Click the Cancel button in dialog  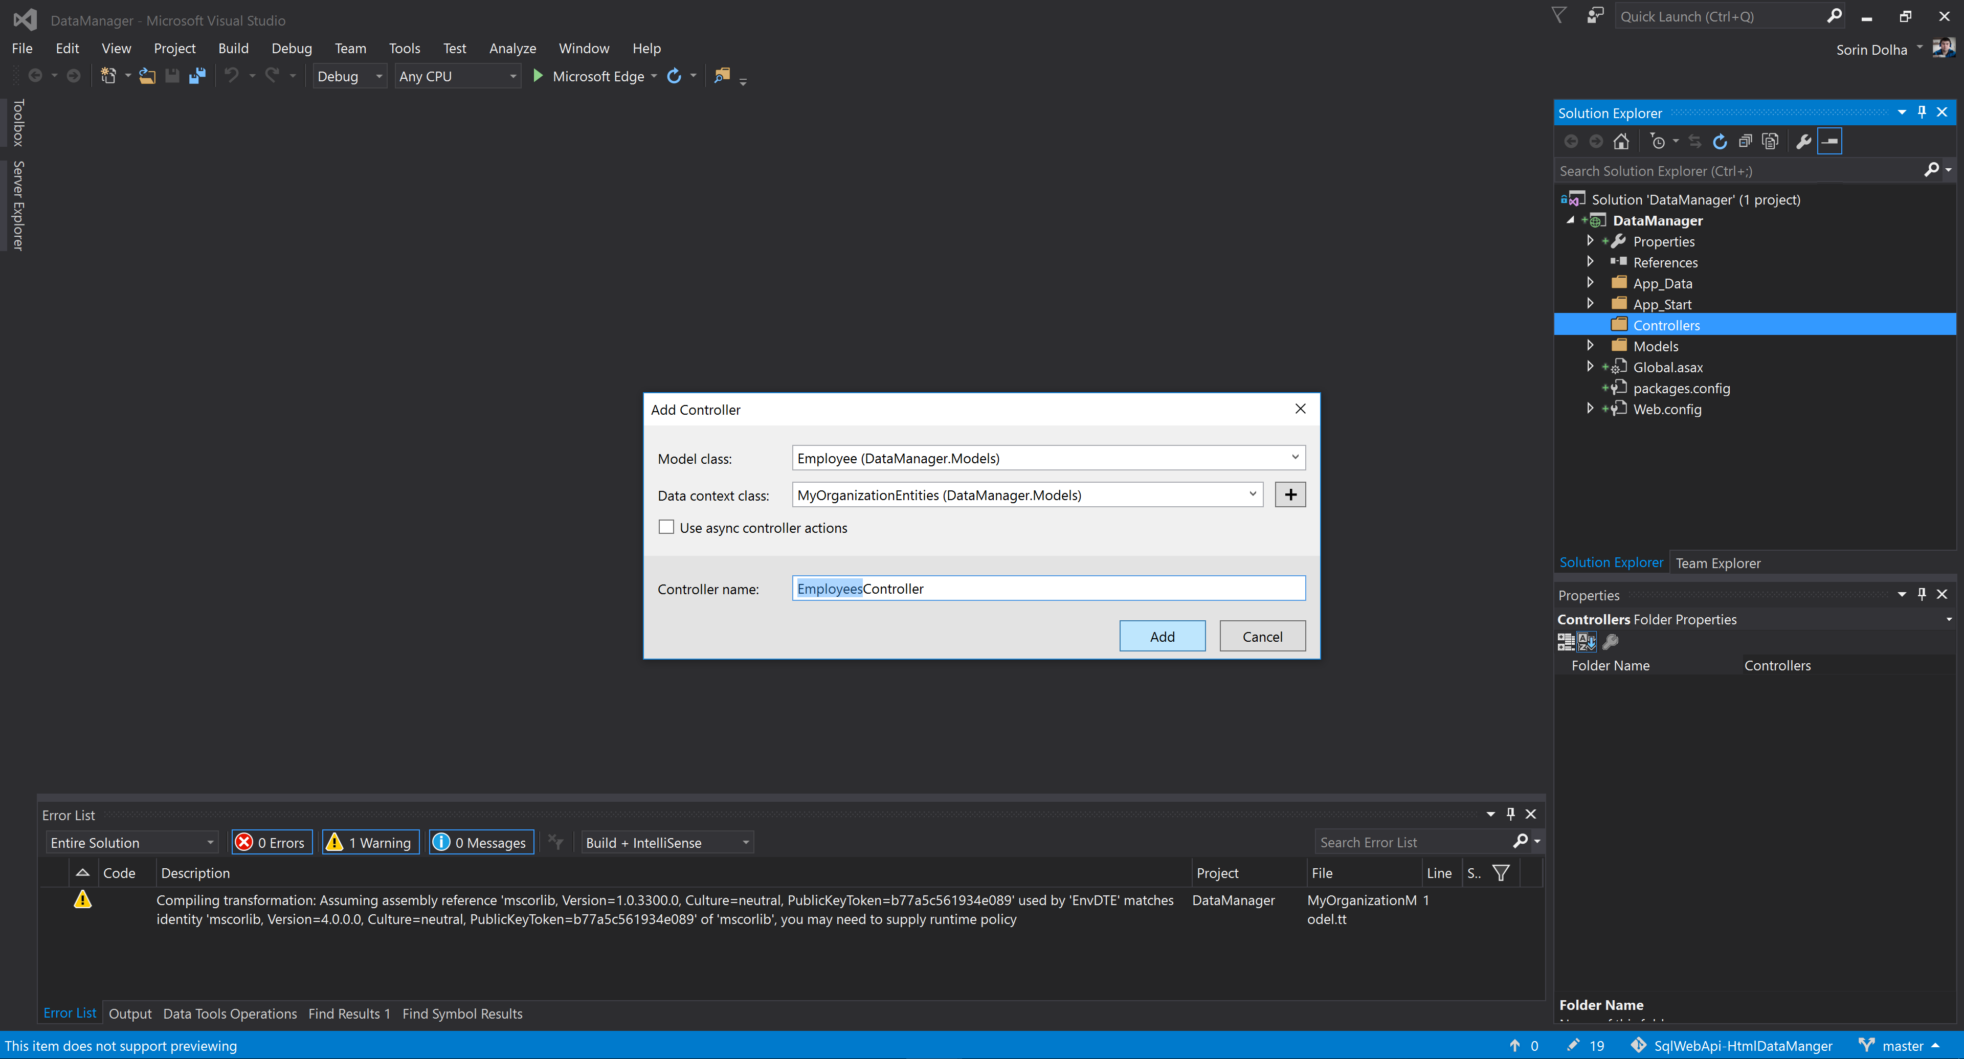pyautogui.click(x=1262, y=636)
